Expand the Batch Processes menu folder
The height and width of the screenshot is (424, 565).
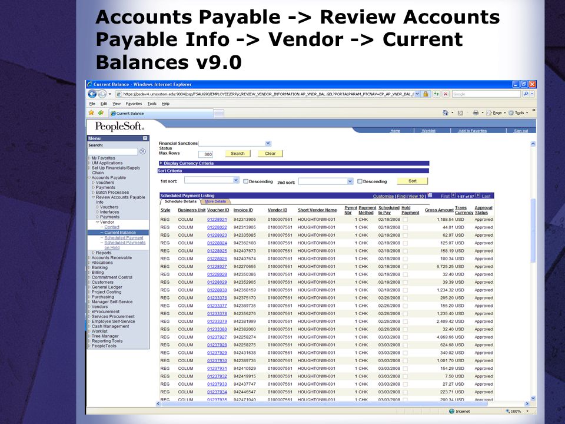tap(94, 193)
